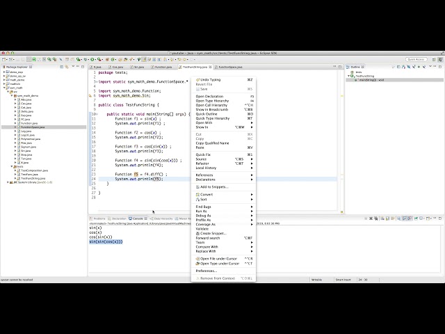Switch to the FunctionSpace.java editor tab

click(229, 67)
